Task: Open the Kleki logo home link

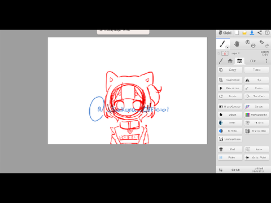Action: pos(225,33)
